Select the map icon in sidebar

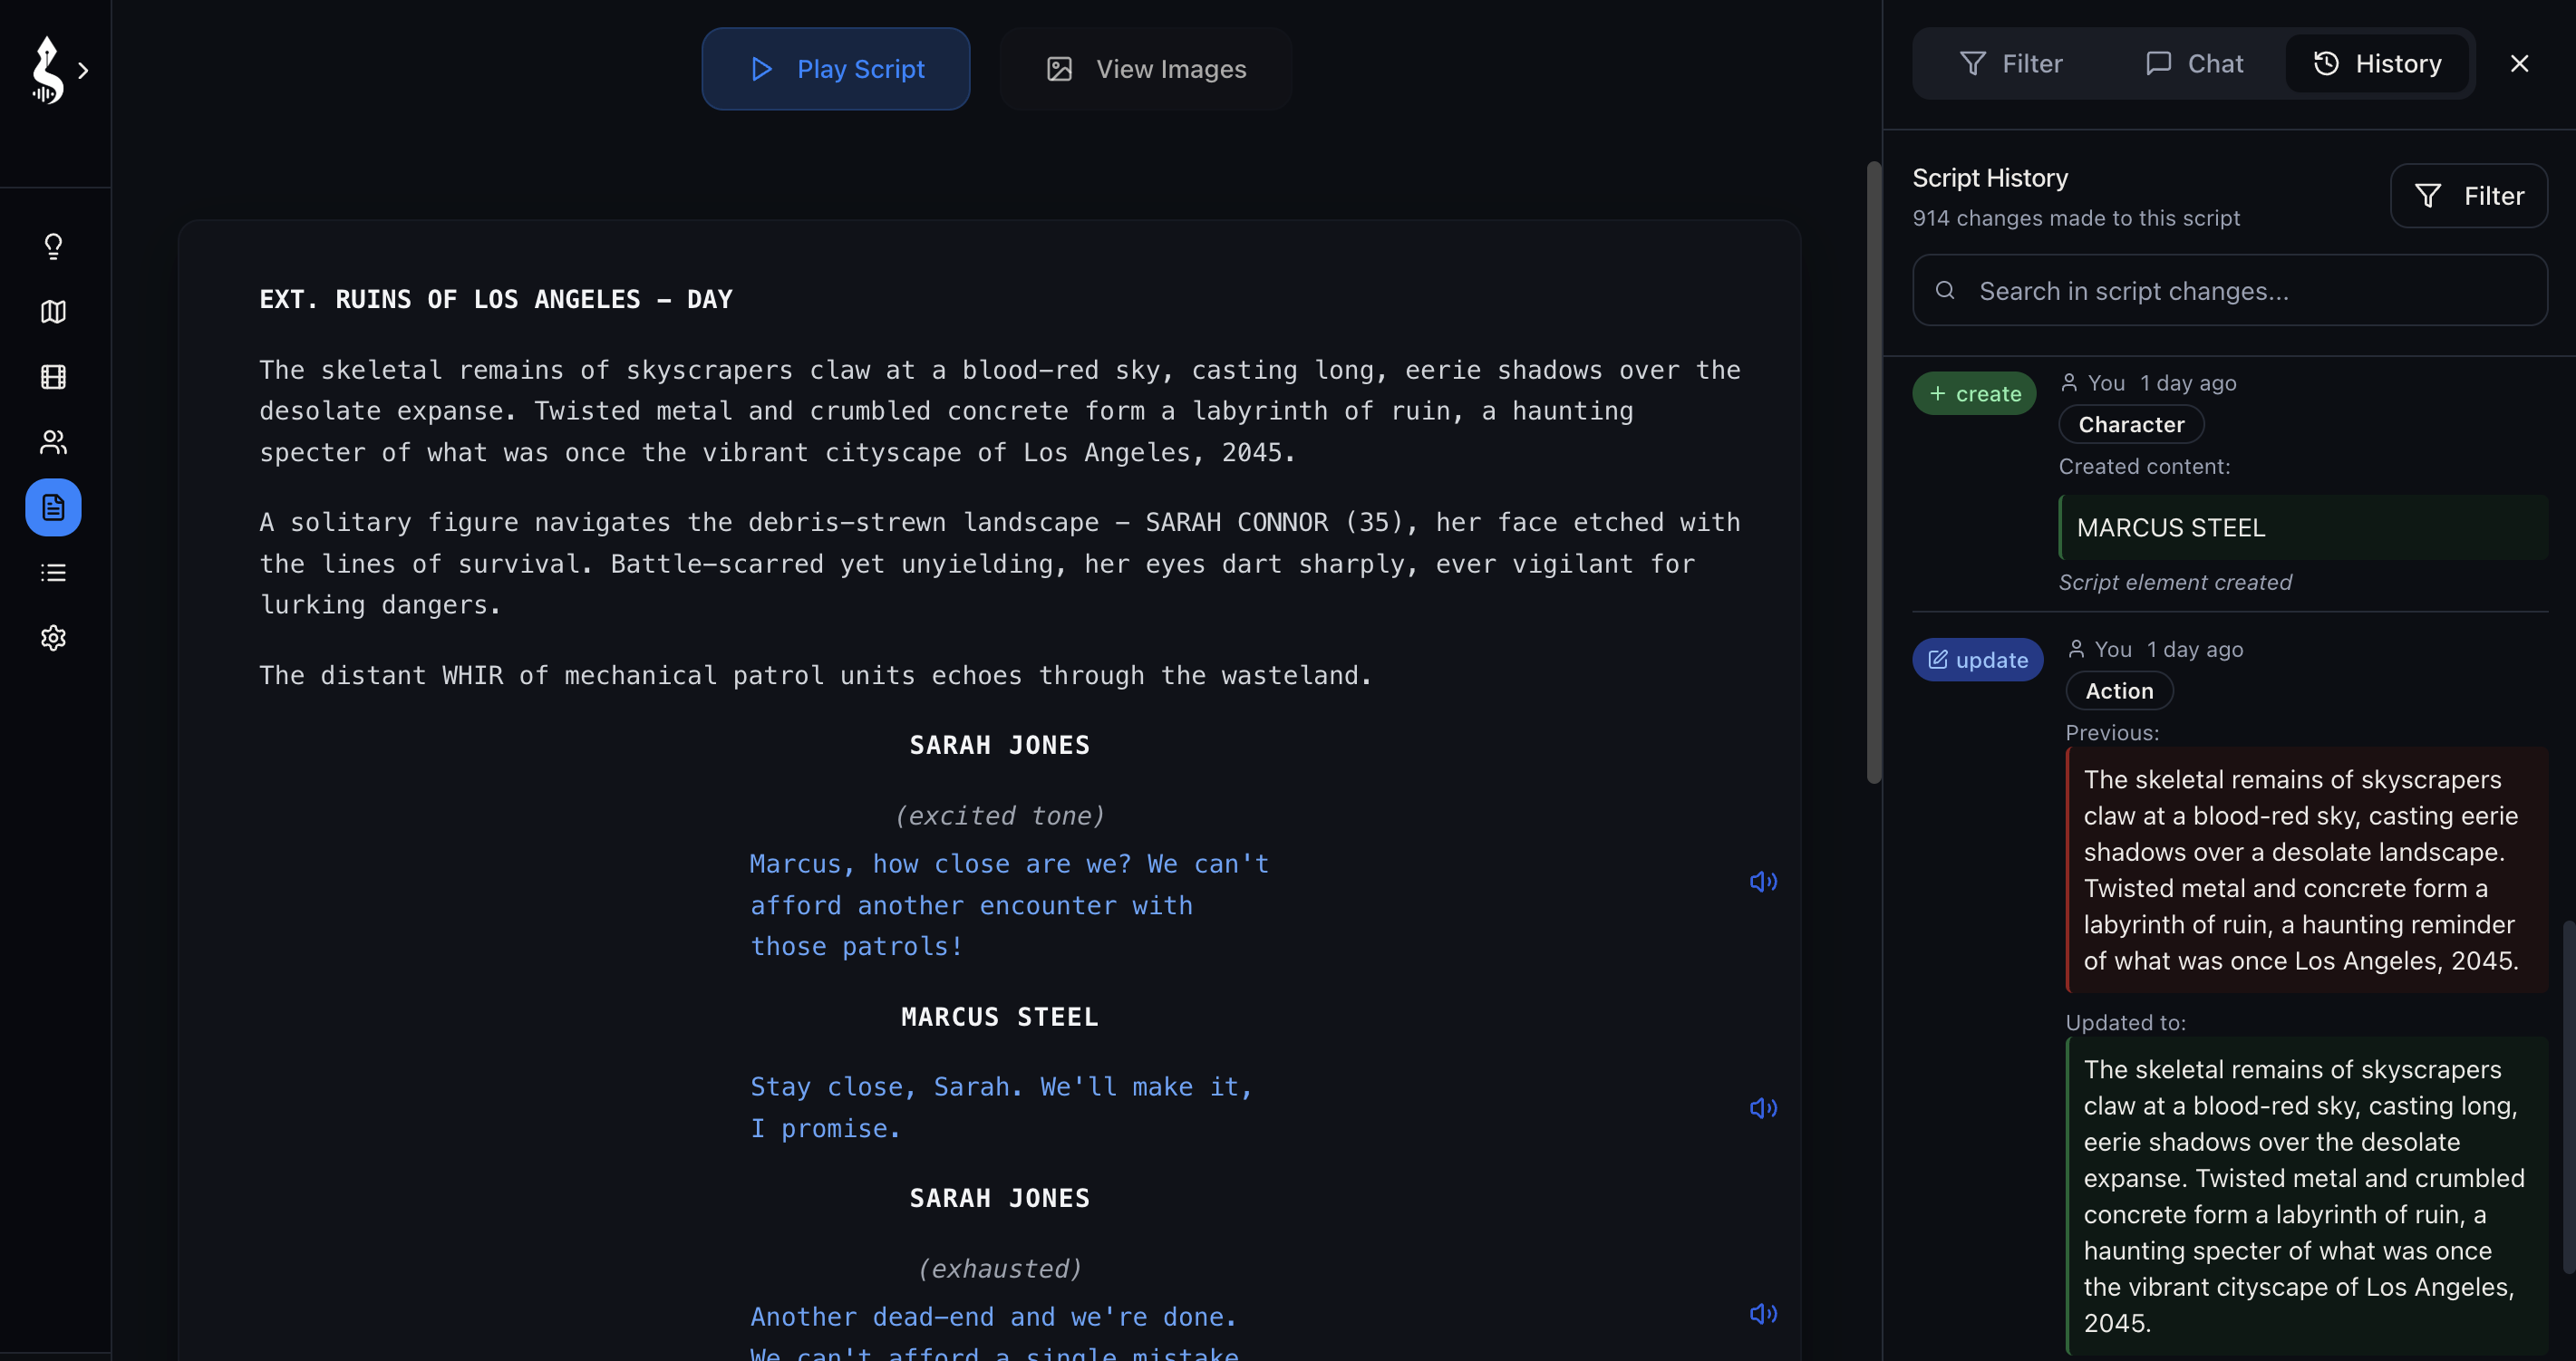[x=52, y=311]
